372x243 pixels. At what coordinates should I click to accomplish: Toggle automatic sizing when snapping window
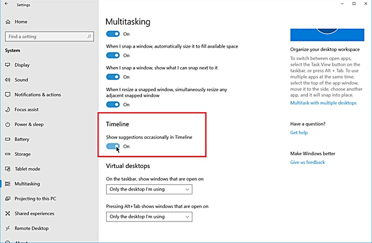coord(113,55)
